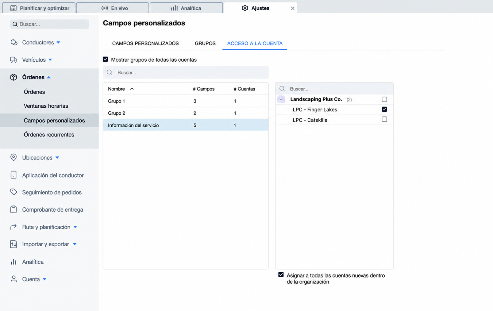Viewport: 493px width, 311px height.
Task: Open the GRUPOS sub-tab
Action: click(x=205, y=43)
